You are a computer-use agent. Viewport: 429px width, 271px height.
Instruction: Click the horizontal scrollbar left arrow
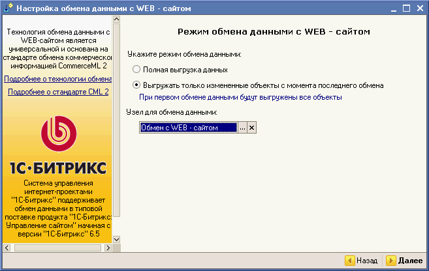point(8,248)
